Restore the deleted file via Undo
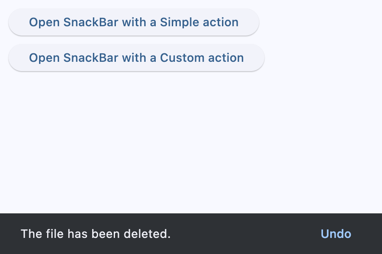The height and width of the screenshot is (254, 382). pyautogui.click(x=336, y=234)
